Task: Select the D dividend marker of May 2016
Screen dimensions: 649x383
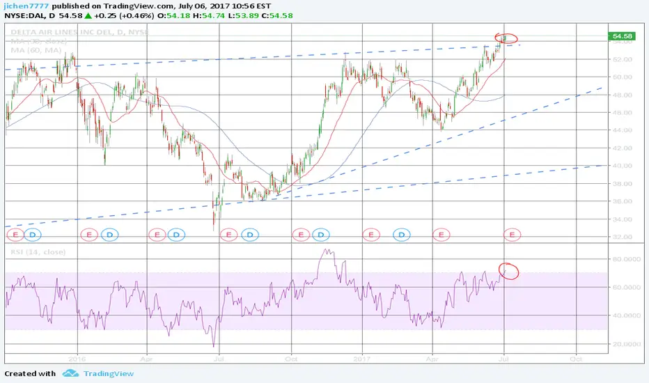Action: point(176,235)
